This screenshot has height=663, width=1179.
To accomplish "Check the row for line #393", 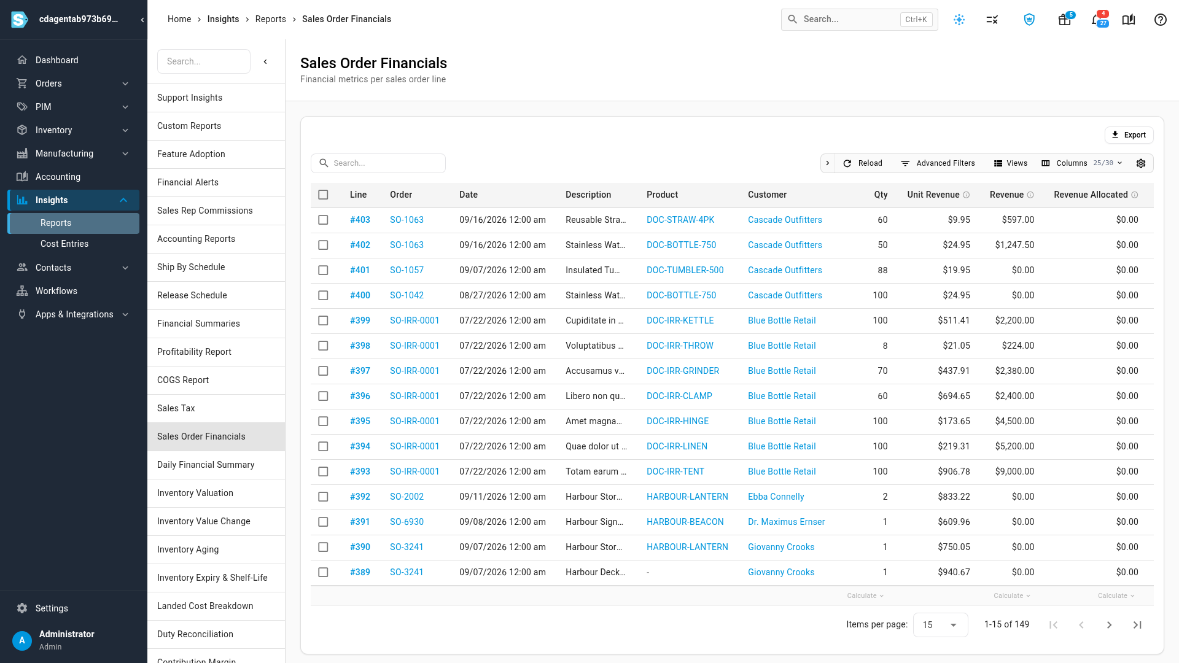I will [x=323, y=471].
